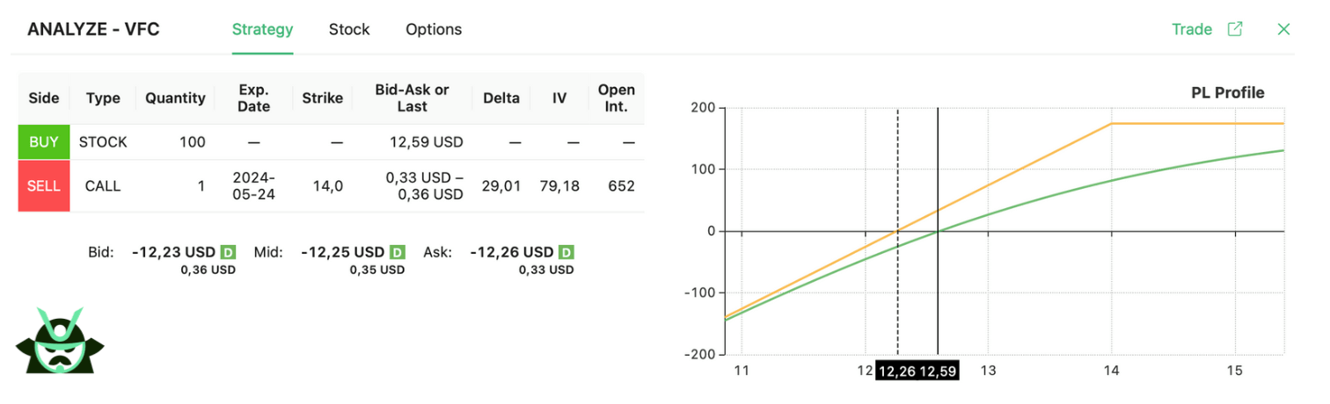Click the 12,26 breakeven price marker
The image size is (1330, 404).
(x=897, y=372)
